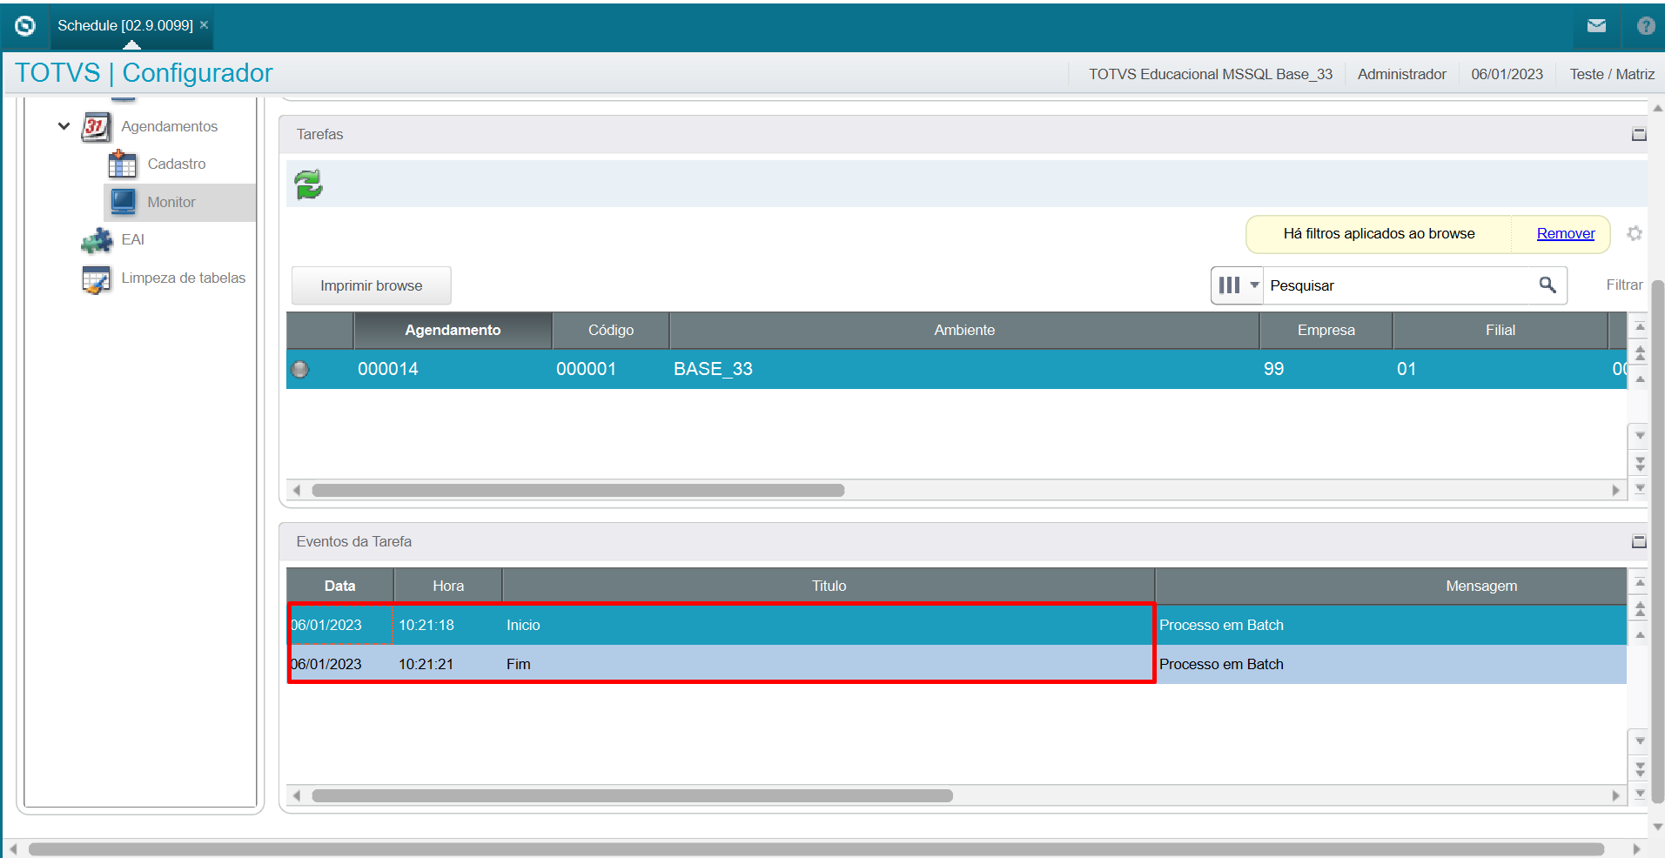Click the Administrador user label

(x=1401, y=74)
